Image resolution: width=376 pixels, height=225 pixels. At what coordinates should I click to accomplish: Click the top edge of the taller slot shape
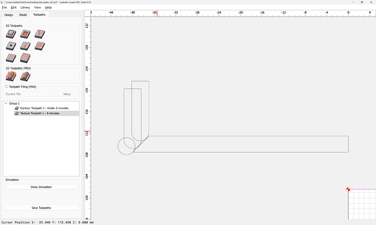point(140,81)
